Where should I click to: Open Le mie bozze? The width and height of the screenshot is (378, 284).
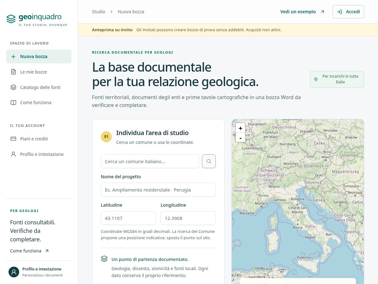point(39,72)
